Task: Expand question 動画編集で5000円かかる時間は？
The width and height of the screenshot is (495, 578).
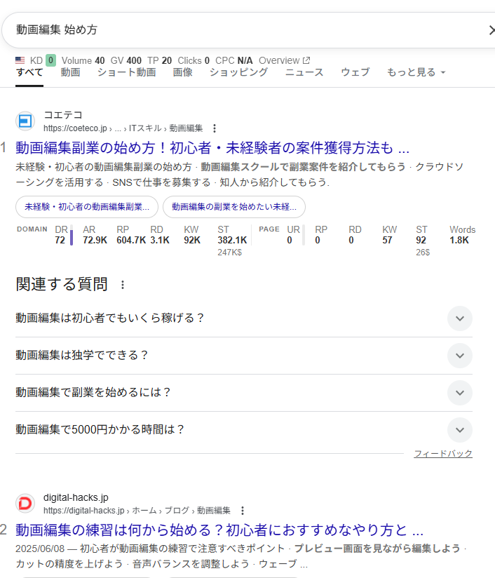Action: (459, 430)
